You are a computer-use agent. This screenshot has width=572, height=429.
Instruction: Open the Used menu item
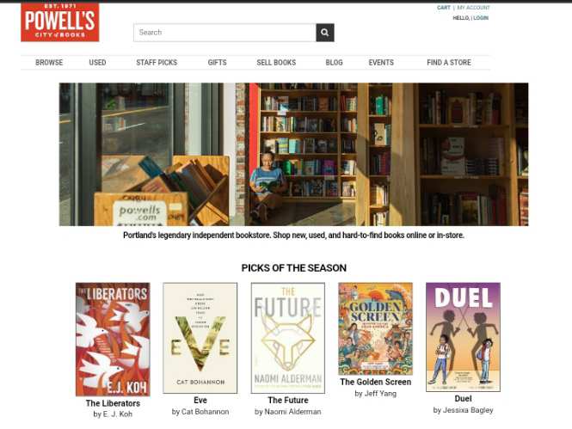pos(97,63)
